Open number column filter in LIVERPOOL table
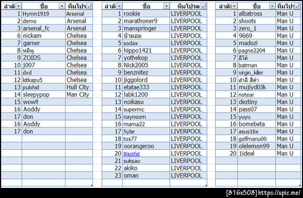The image size is (303, 198). [x=119, y=7]
